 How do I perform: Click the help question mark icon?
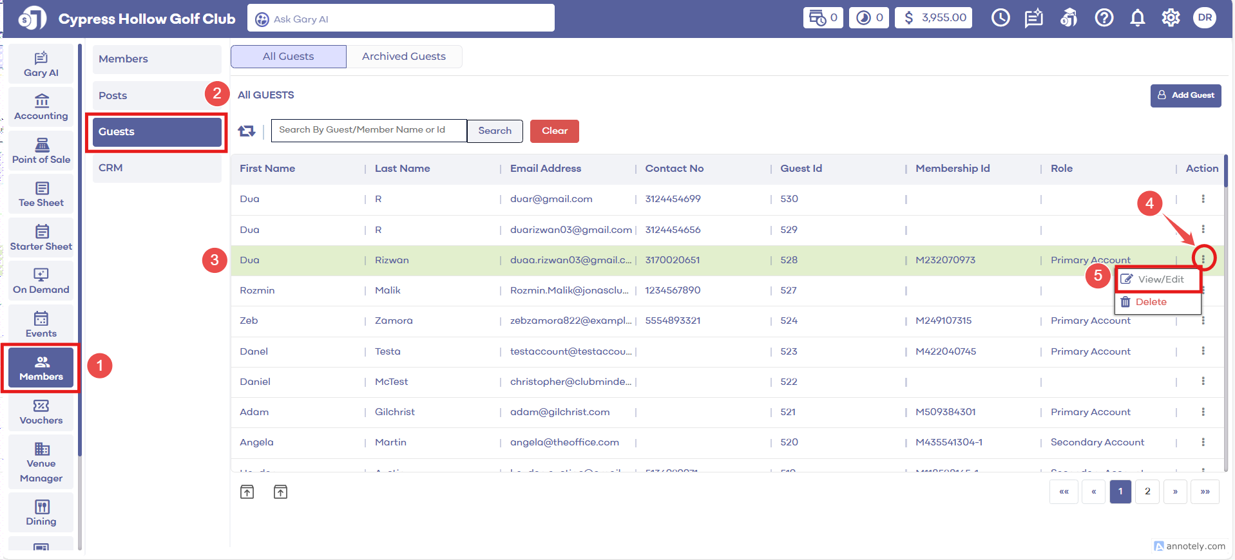click(x=1104, y=18)
